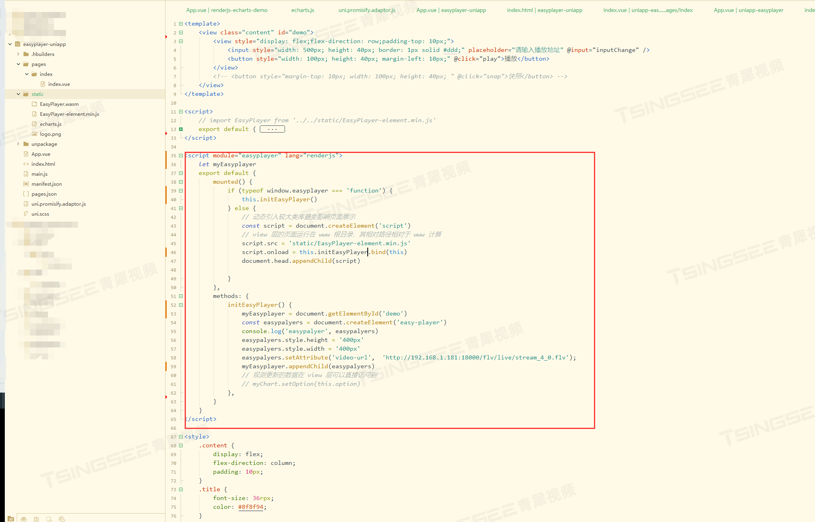Click the bug debug icon in the bottom bar
Screen dimensions: 815x522
coord(36,519)
